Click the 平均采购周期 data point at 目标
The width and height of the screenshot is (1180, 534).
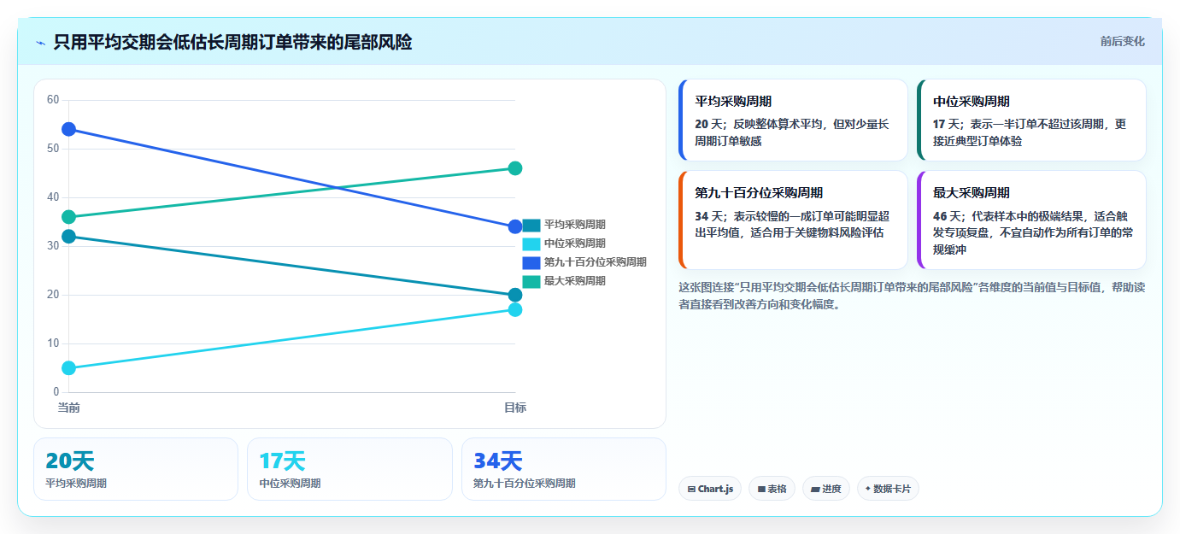click(515, 295)
